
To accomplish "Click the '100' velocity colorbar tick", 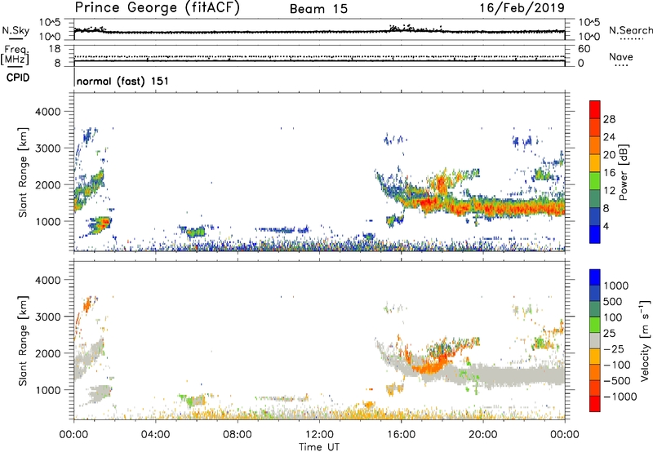I will tap(614, 317).
